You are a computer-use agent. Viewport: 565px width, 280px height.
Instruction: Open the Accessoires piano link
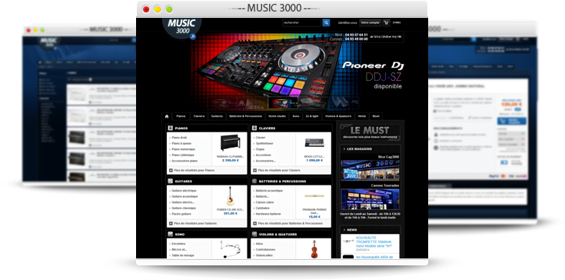184,161
